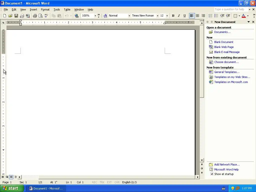
Task: Open the Table menu
Action: (x=67, y=9)
